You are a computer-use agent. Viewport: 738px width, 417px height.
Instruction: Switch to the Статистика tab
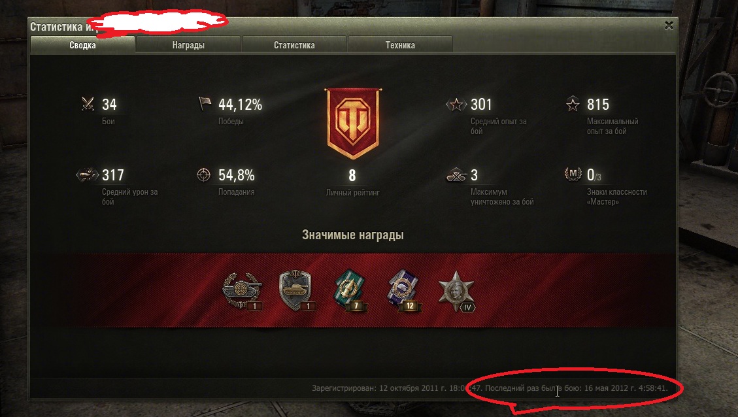pos(294,45)
